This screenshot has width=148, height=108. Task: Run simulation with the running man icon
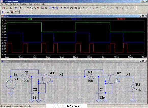pos(20,8)
